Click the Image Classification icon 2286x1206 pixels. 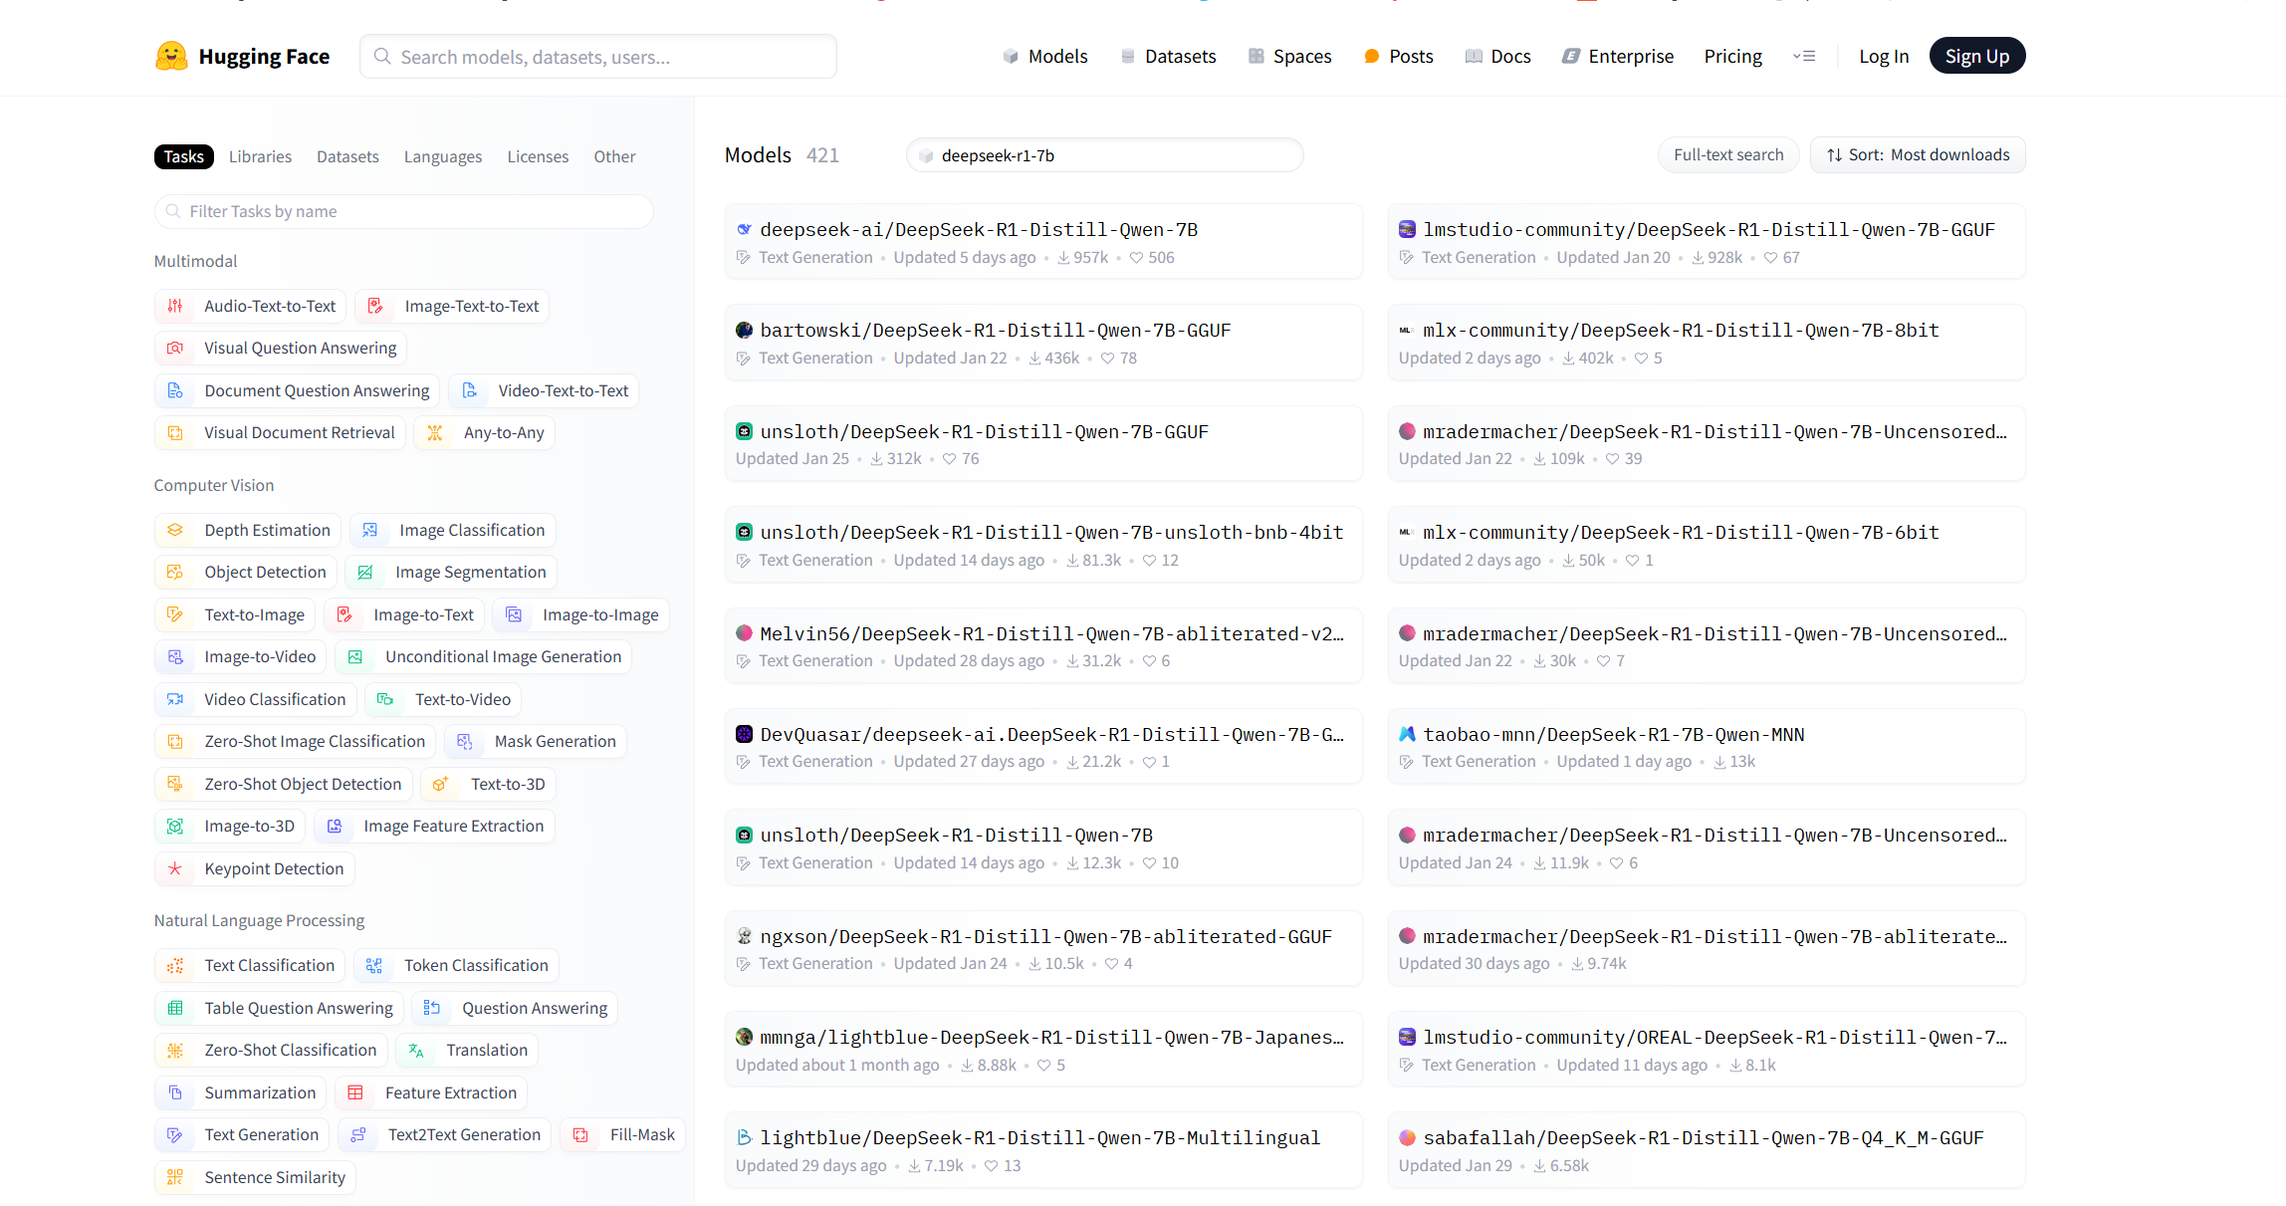(x=370, y=530)
